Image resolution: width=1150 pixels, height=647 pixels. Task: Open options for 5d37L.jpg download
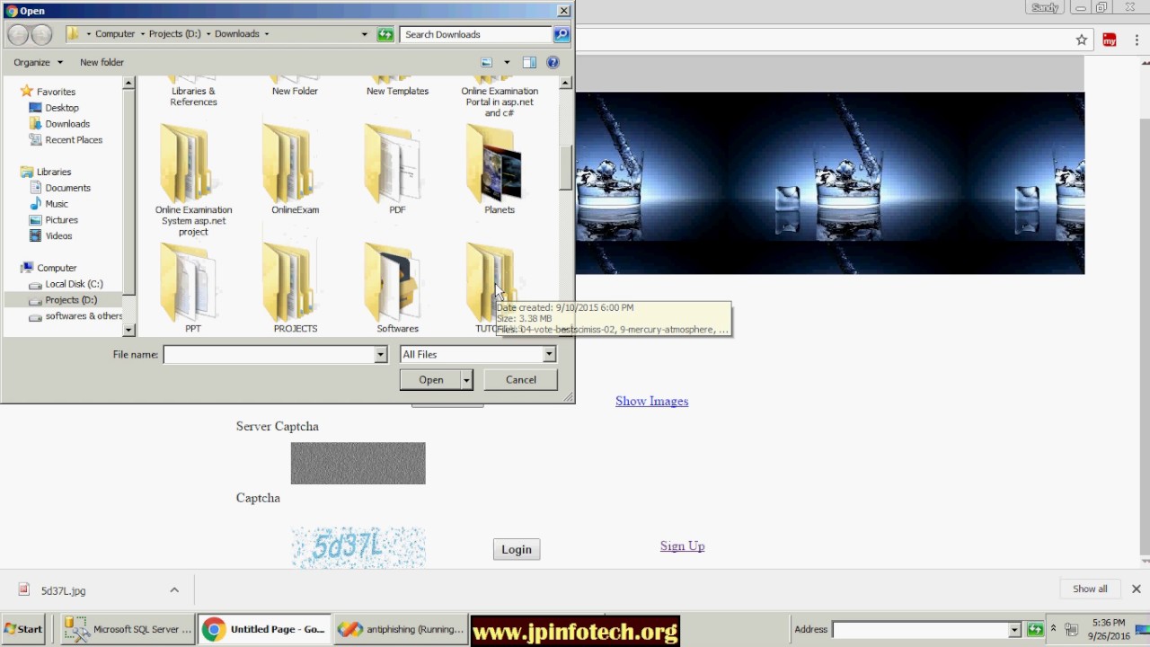[174, 590]
